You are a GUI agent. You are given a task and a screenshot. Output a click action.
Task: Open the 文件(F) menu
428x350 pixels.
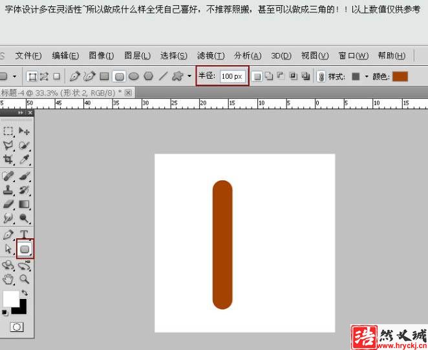pos(28,56)
